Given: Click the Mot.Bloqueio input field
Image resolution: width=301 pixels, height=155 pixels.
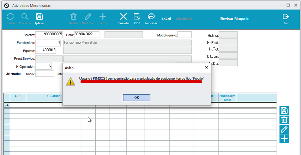Looking at the screenshot, I should point(184,35).
